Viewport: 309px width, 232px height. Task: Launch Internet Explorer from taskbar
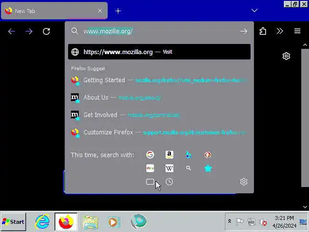42,222
